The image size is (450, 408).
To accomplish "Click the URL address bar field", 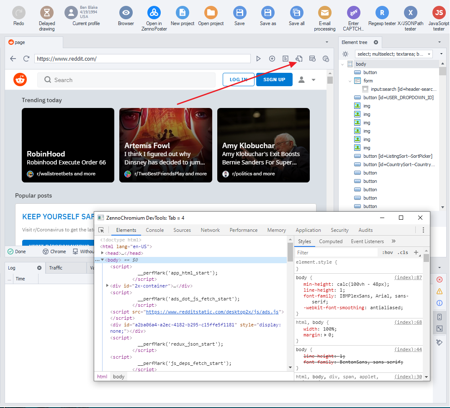I will pos(142,59).
